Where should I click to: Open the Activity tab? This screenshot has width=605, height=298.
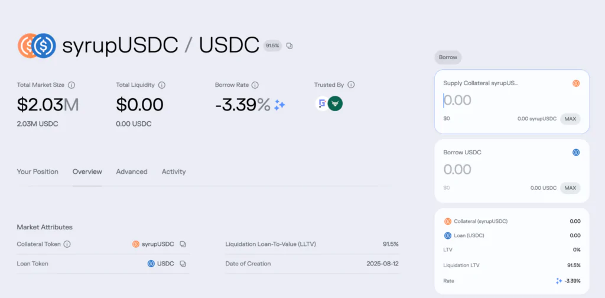tap(174, 171)
